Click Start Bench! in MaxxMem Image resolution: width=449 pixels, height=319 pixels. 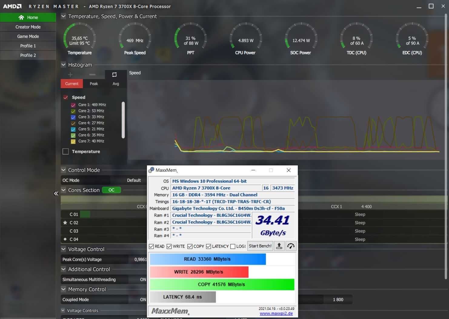(260, 246)
